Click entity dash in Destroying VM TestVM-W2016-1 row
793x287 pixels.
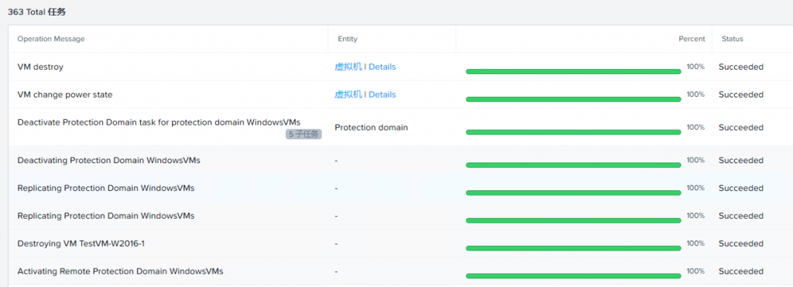tap(336, 244)
